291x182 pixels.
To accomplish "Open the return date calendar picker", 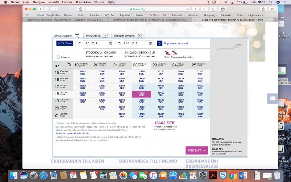I will click(150, 43).
